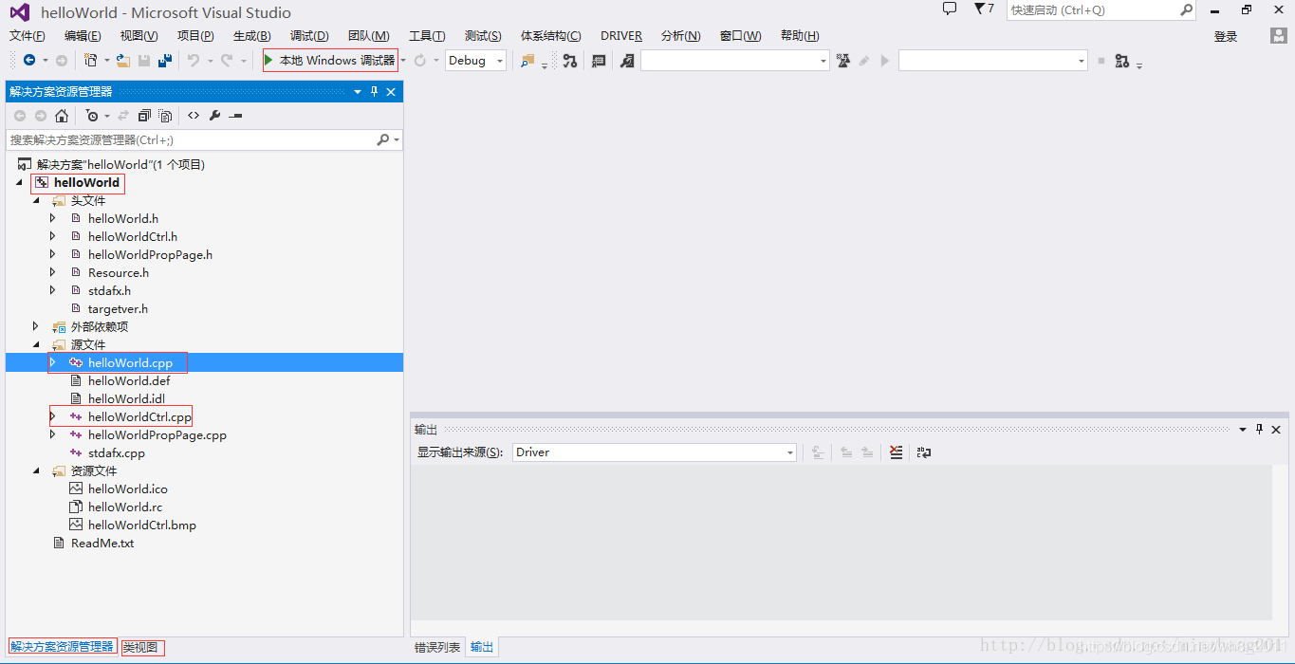1295x664 pixels.
Task: Toggle auto-hide pin on Output panel
Action: (1260, 429)
